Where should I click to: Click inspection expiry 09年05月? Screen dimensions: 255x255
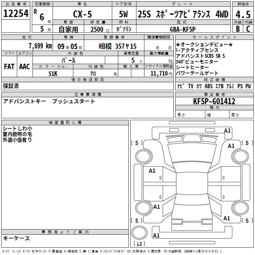coord(70,47)
